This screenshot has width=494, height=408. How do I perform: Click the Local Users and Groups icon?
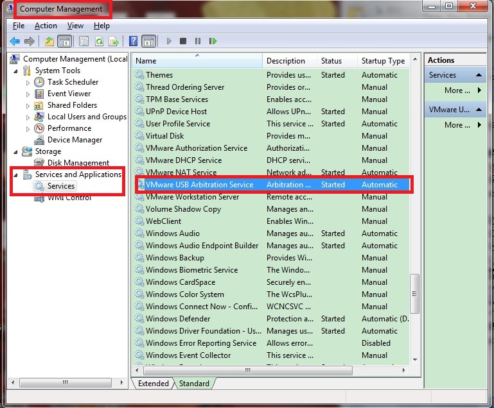(39, 117)
